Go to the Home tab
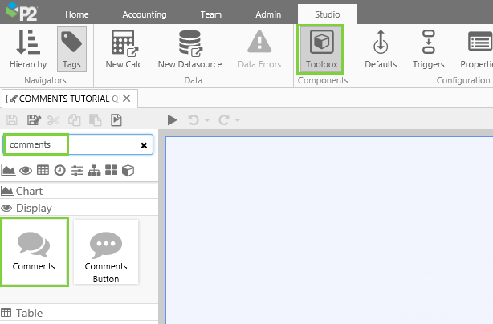 point(77,14)
